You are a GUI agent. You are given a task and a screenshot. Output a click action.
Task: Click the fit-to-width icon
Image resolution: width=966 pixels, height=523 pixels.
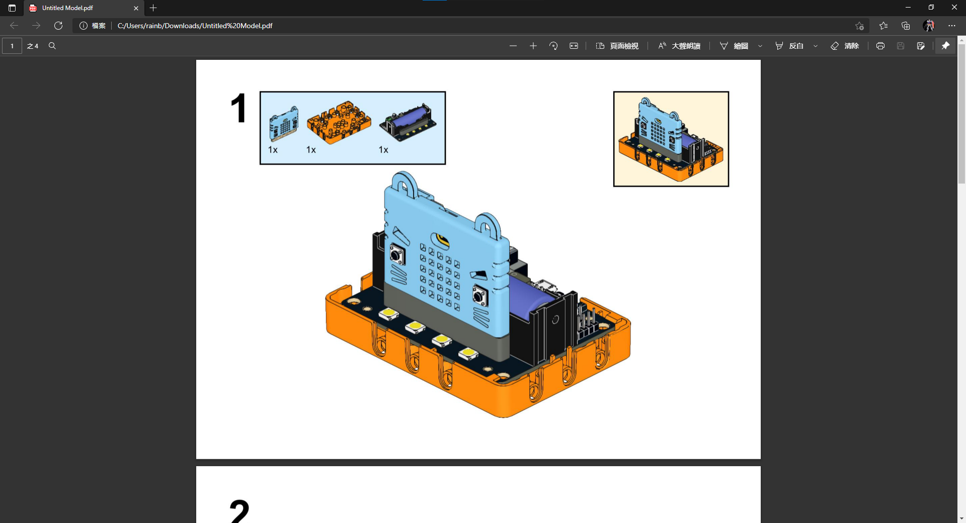574,46
